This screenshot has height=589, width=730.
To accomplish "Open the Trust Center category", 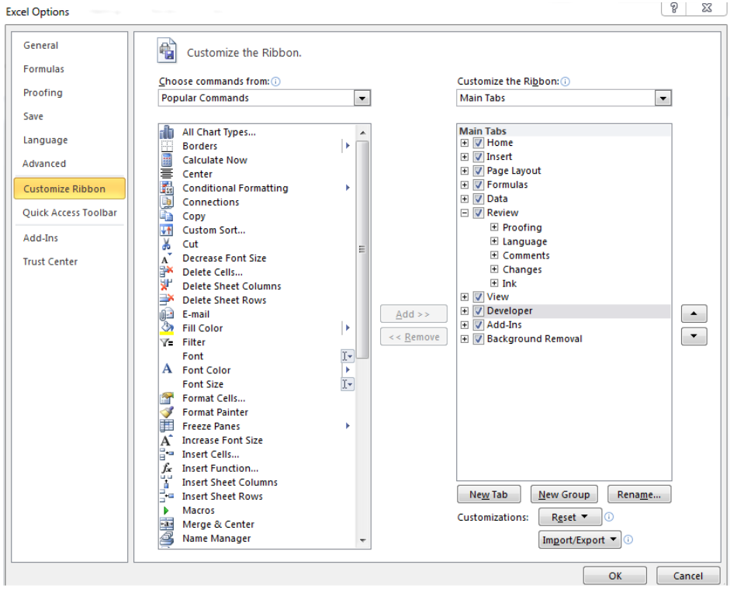I will tap(50, 262).
